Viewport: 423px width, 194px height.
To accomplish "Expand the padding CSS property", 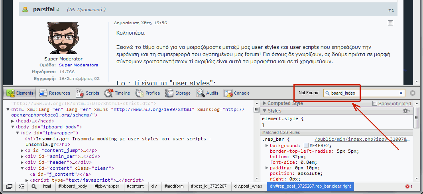I will click(x=267, y=168).
